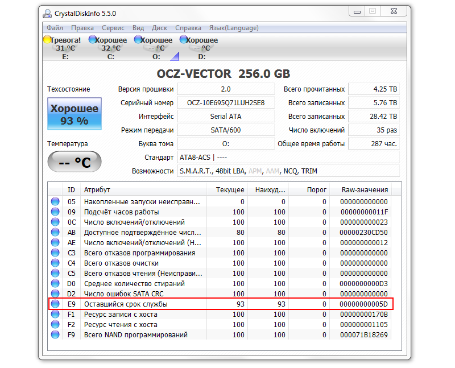This screenshot has height=368, width=455.
Task: Click status orb of attribute C4 row
Action: [55, 263]
